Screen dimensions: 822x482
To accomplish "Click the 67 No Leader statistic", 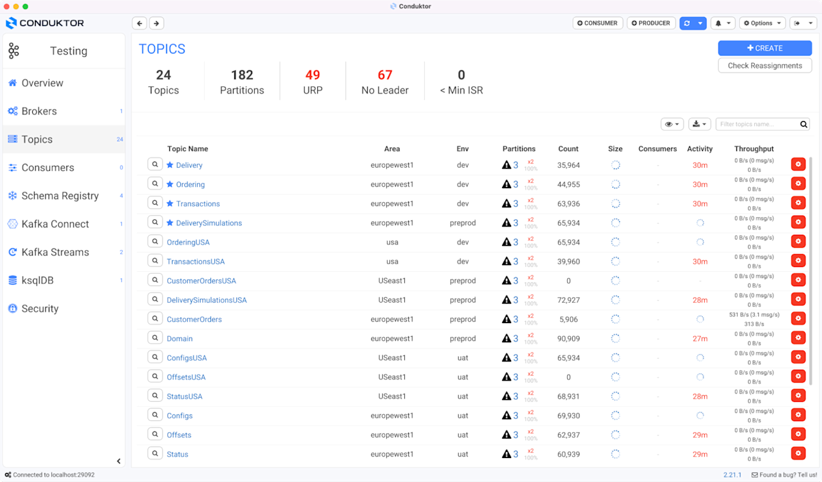I will pos(385,82).
